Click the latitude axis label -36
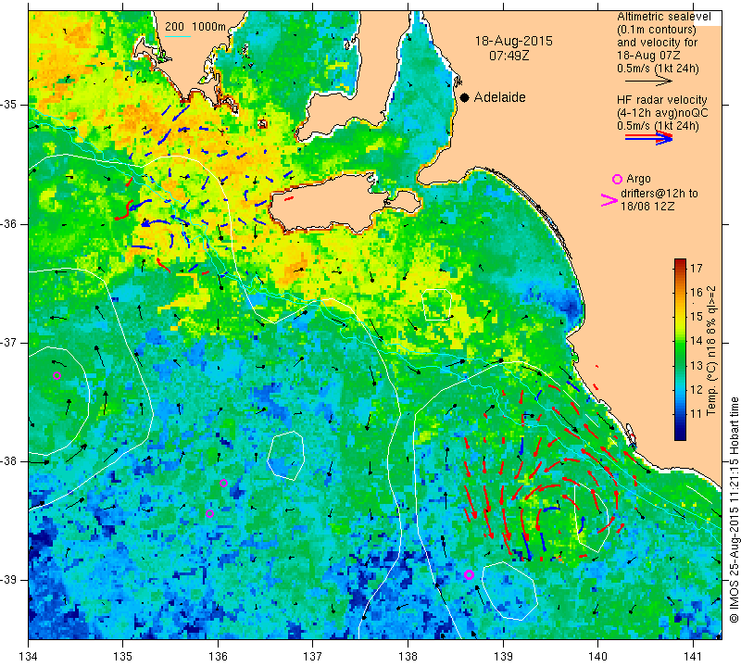Screen dimensions: 741x667 (x=9, y=223)
